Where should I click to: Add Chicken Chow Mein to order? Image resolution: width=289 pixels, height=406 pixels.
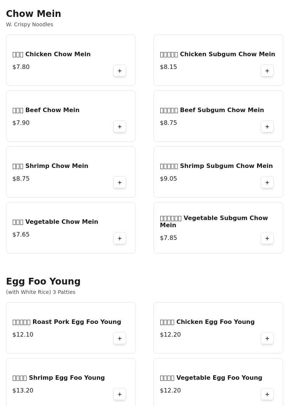(x=120, y=71)
